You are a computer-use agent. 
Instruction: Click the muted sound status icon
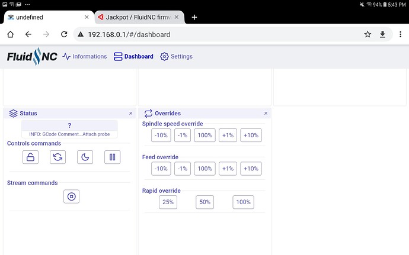click(x=362, y=4)
